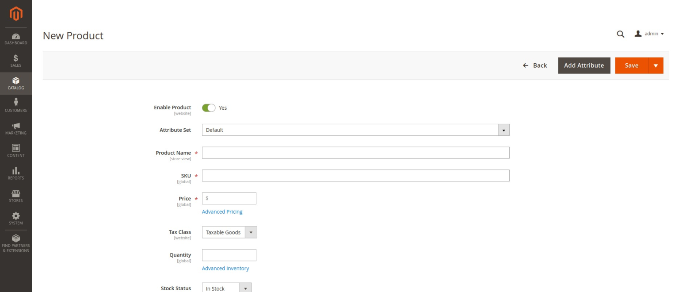The height and width of the screenshot is (292, 679).
Task: Focus the Quantity input field
Action: click(229, 255)
